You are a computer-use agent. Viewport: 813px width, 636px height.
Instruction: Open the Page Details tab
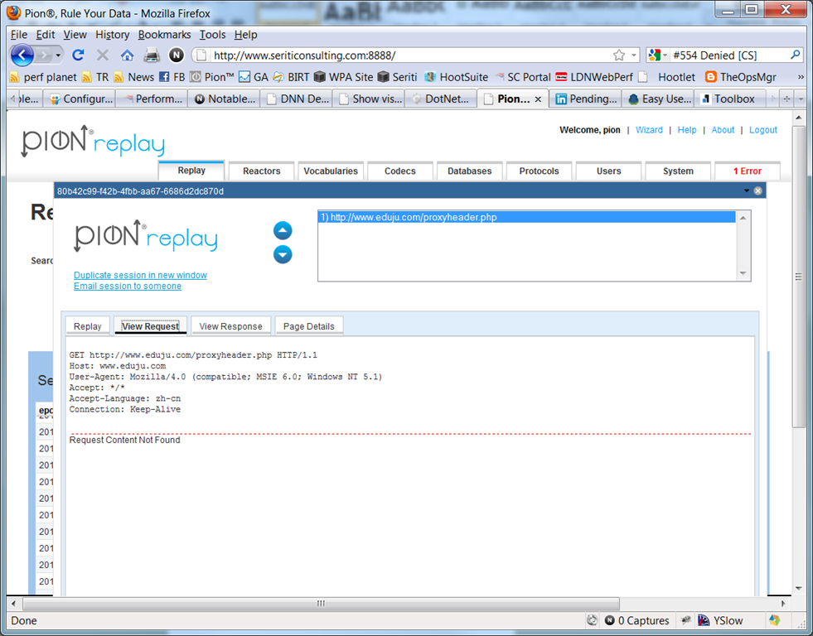(x=309, y=326)
